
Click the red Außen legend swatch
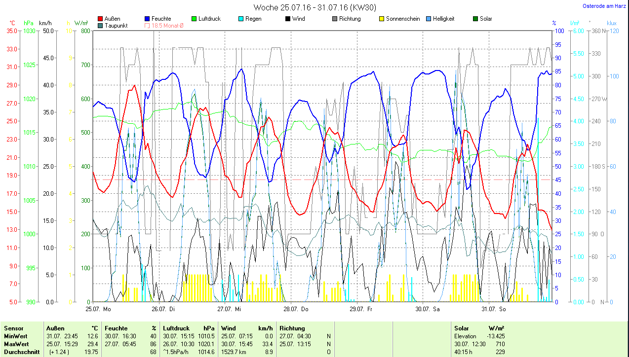pyautogui.click(x=101, y=19)
